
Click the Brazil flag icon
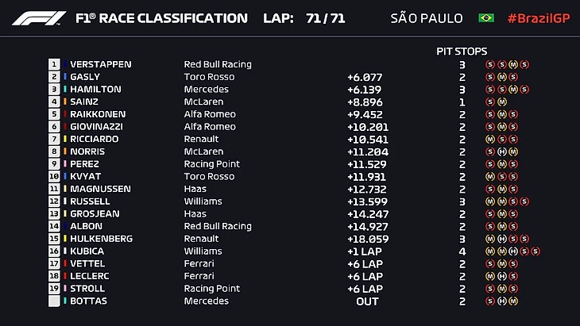[486, 17]
